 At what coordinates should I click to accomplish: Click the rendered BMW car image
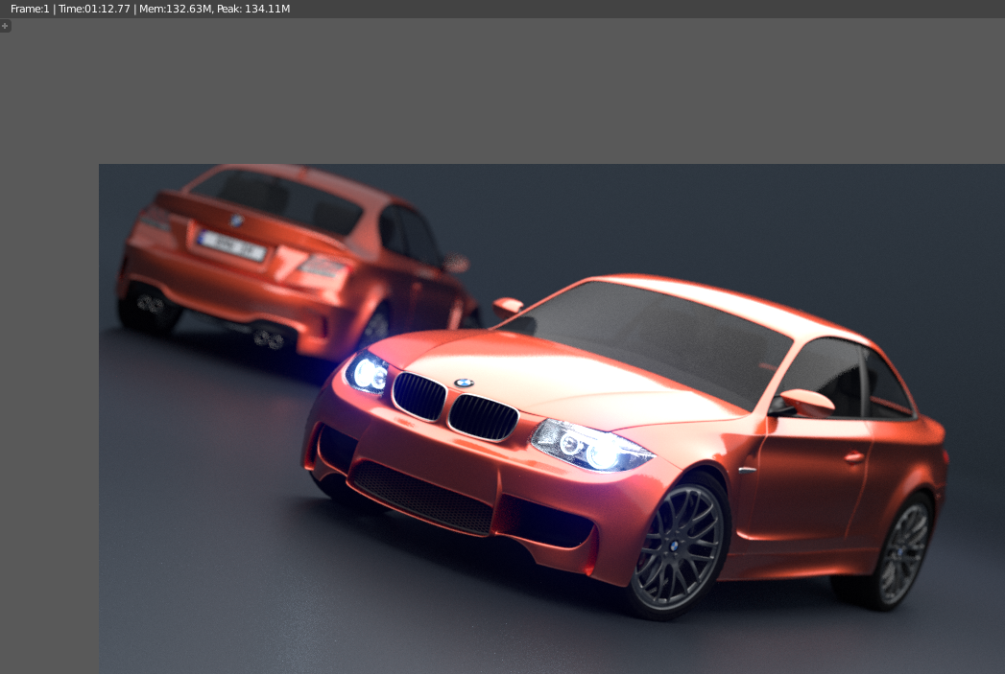click(552, 419)
